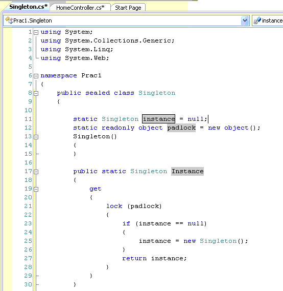
Task: Collapse the Instance property block
Action: (36, 172)
